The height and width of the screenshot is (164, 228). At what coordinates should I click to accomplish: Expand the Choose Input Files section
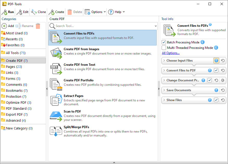[x=164, y=61]
